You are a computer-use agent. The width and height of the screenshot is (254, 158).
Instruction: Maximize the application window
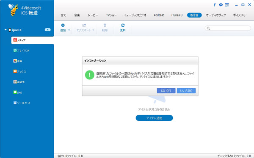243,5
